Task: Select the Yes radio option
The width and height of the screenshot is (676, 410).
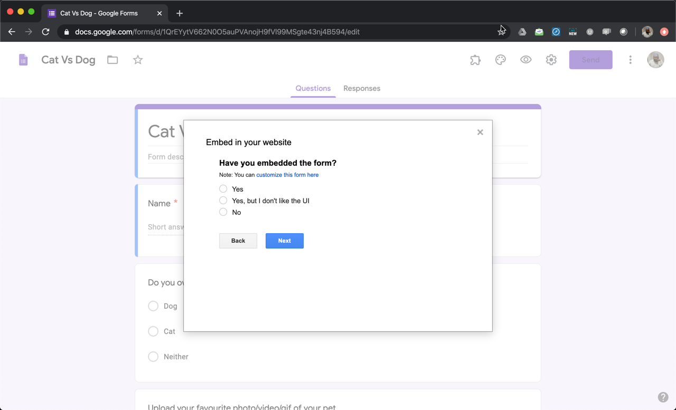Action: (x=223, y=188)
